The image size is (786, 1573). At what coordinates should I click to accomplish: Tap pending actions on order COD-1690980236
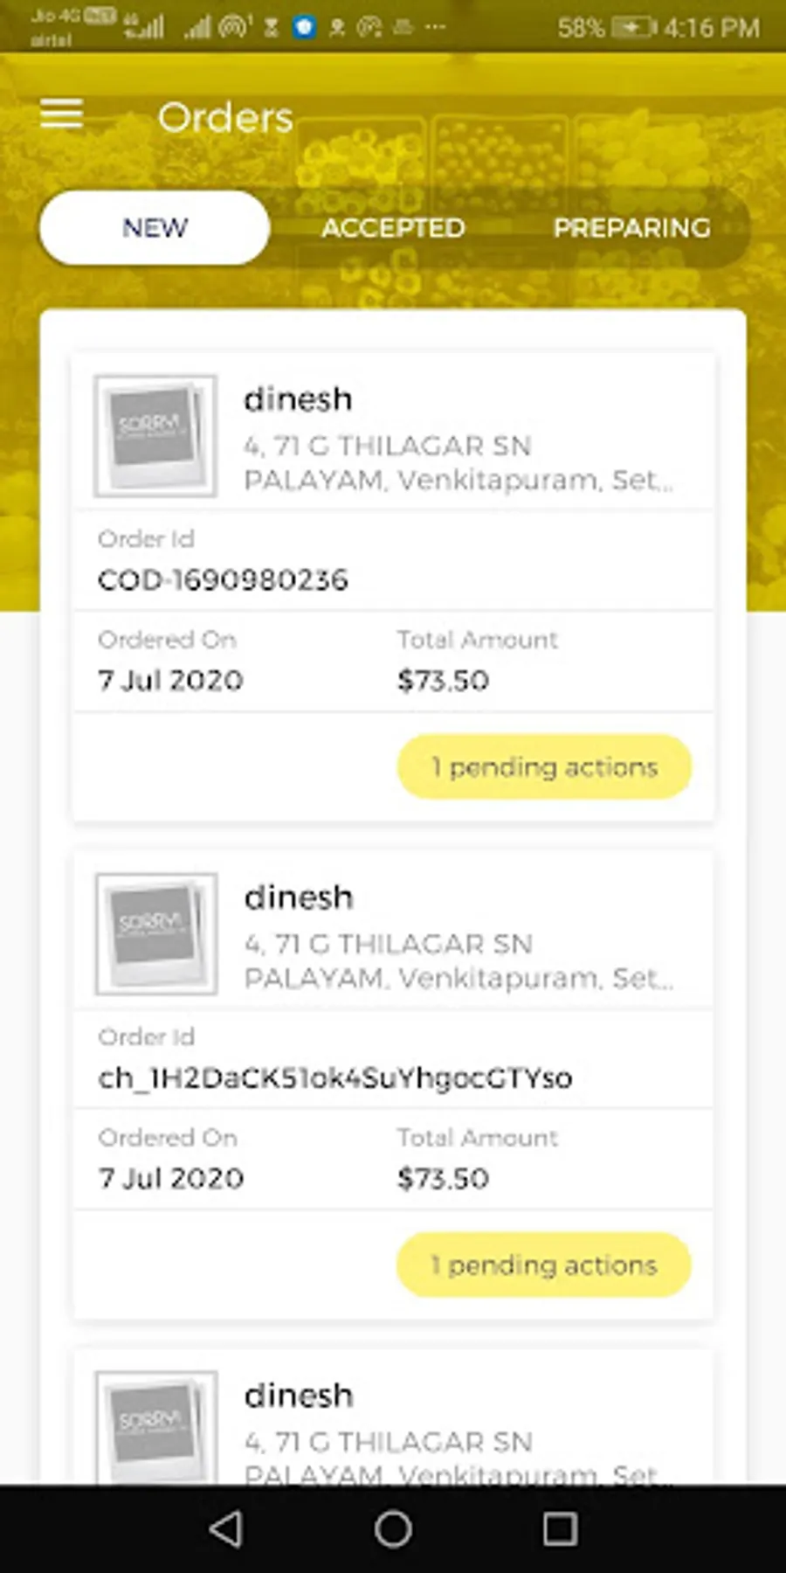click(544, 767)
